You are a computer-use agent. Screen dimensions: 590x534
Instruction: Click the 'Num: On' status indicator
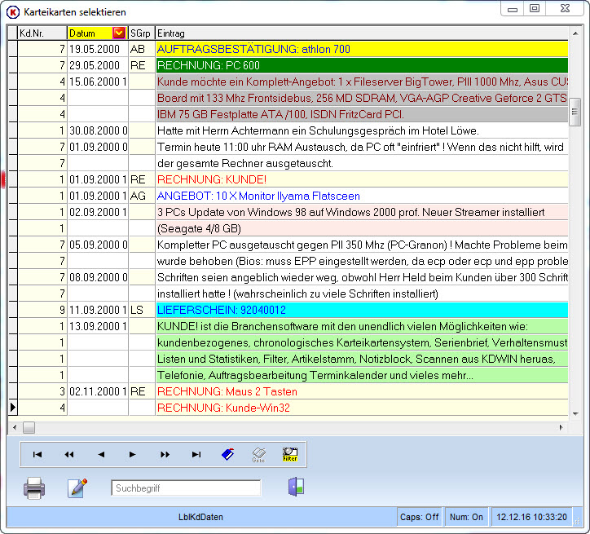[467, 517]
